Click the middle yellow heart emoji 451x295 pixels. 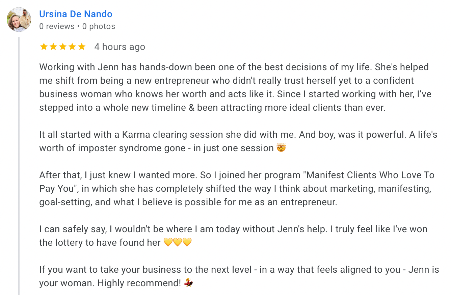point(178,242)
